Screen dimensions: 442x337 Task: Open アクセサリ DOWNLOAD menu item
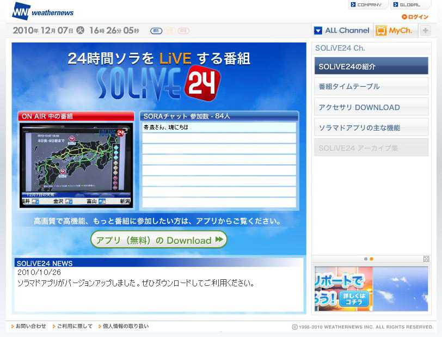371,107
